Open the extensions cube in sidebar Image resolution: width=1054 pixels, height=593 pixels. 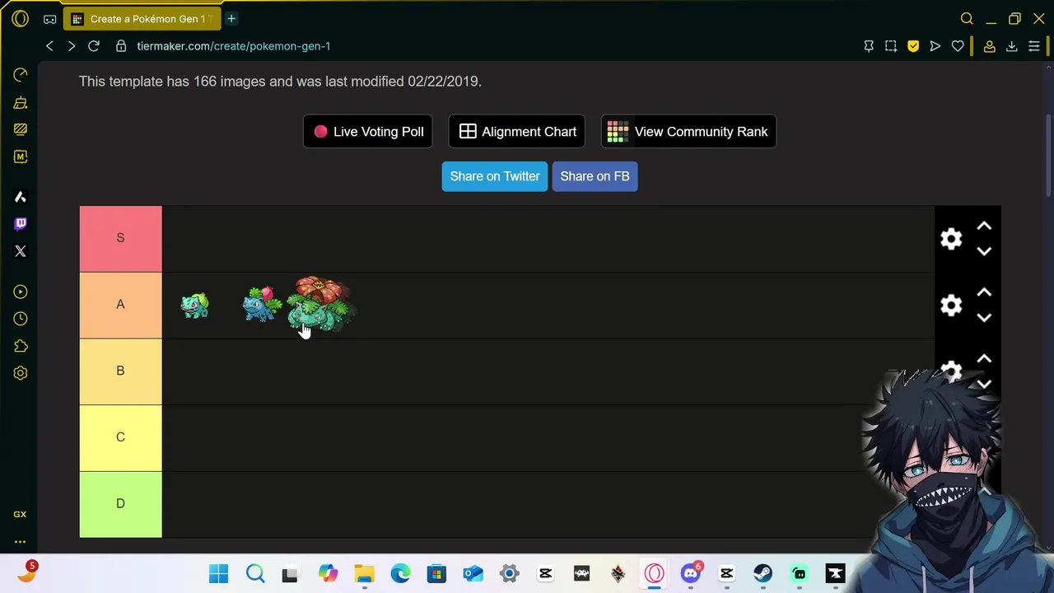[x=21, y=346]
